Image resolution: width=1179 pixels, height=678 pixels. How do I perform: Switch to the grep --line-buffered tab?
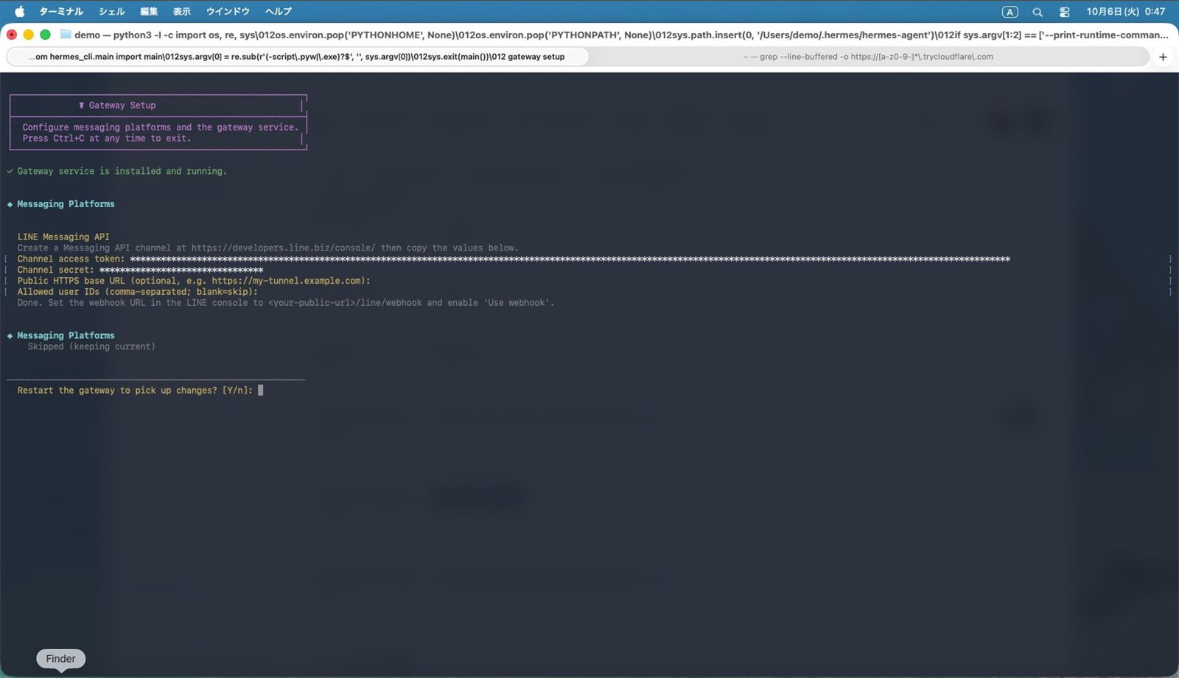(x=868, y=57)
